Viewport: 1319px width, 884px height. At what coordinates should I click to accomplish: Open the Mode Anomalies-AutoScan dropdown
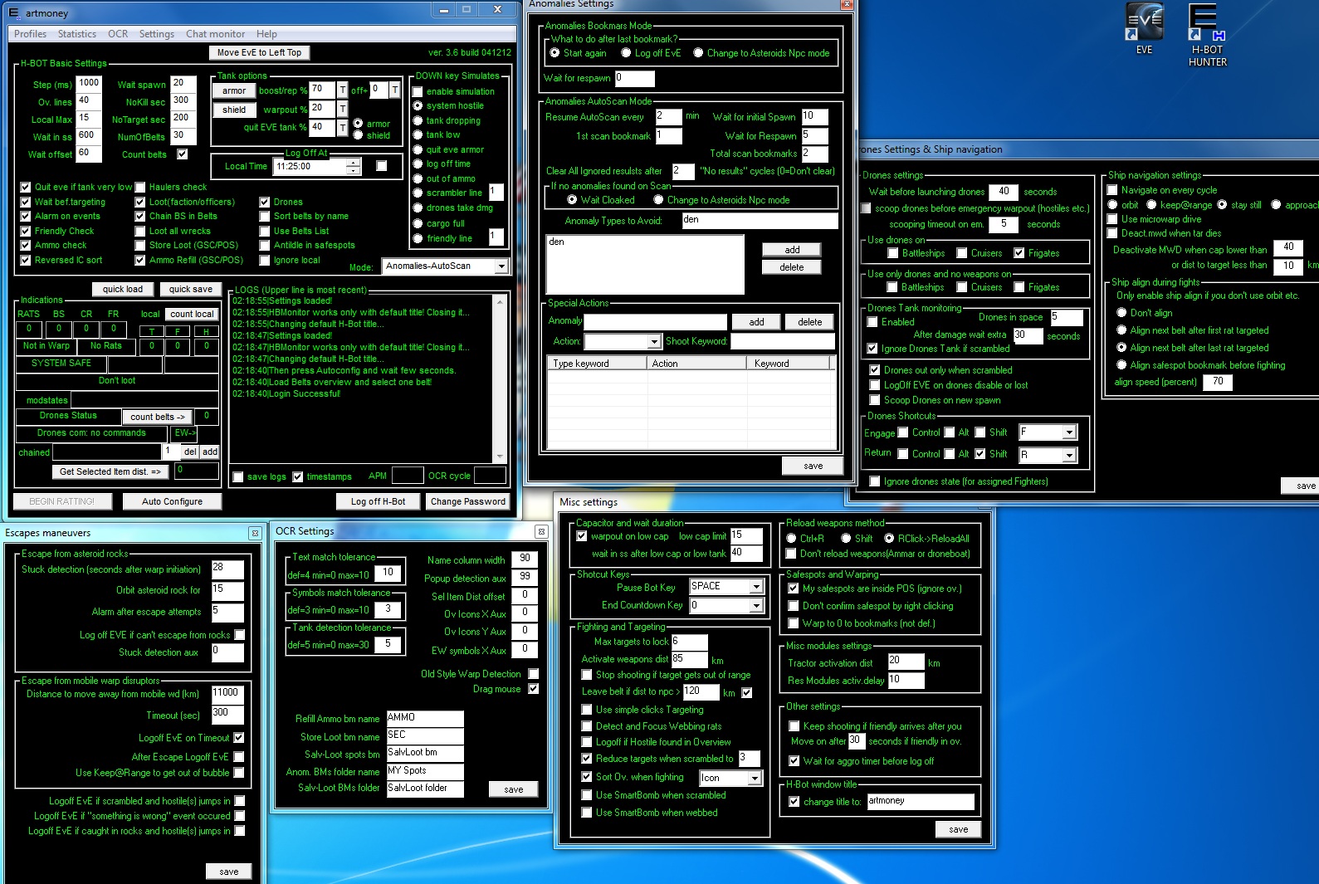(x=501, y=266)
